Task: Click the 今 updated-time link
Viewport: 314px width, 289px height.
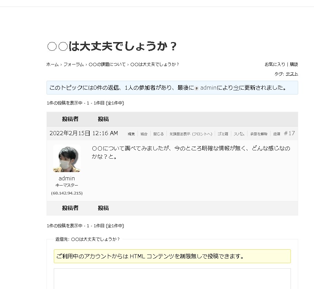Action: click(236, 88)
